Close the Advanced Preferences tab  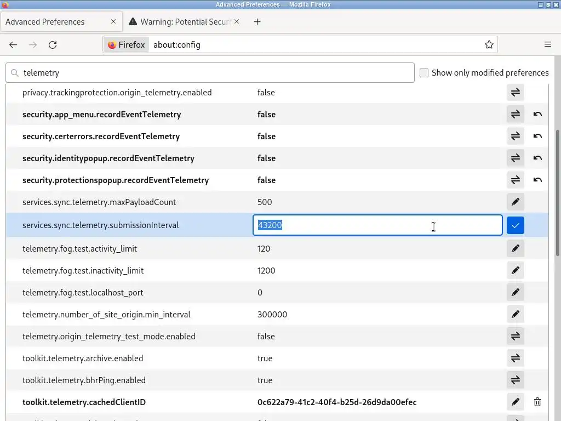point(113,21)
